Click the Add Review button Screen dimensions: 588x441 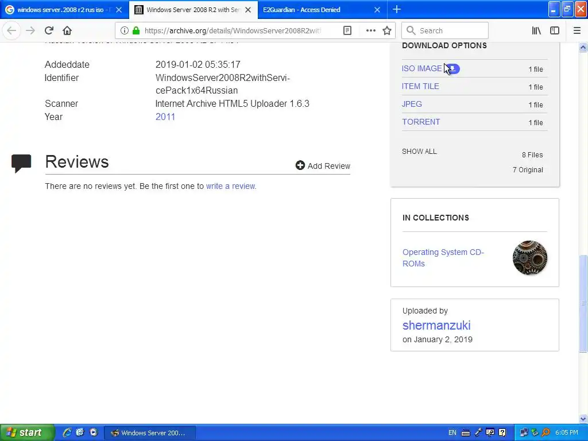323,166
